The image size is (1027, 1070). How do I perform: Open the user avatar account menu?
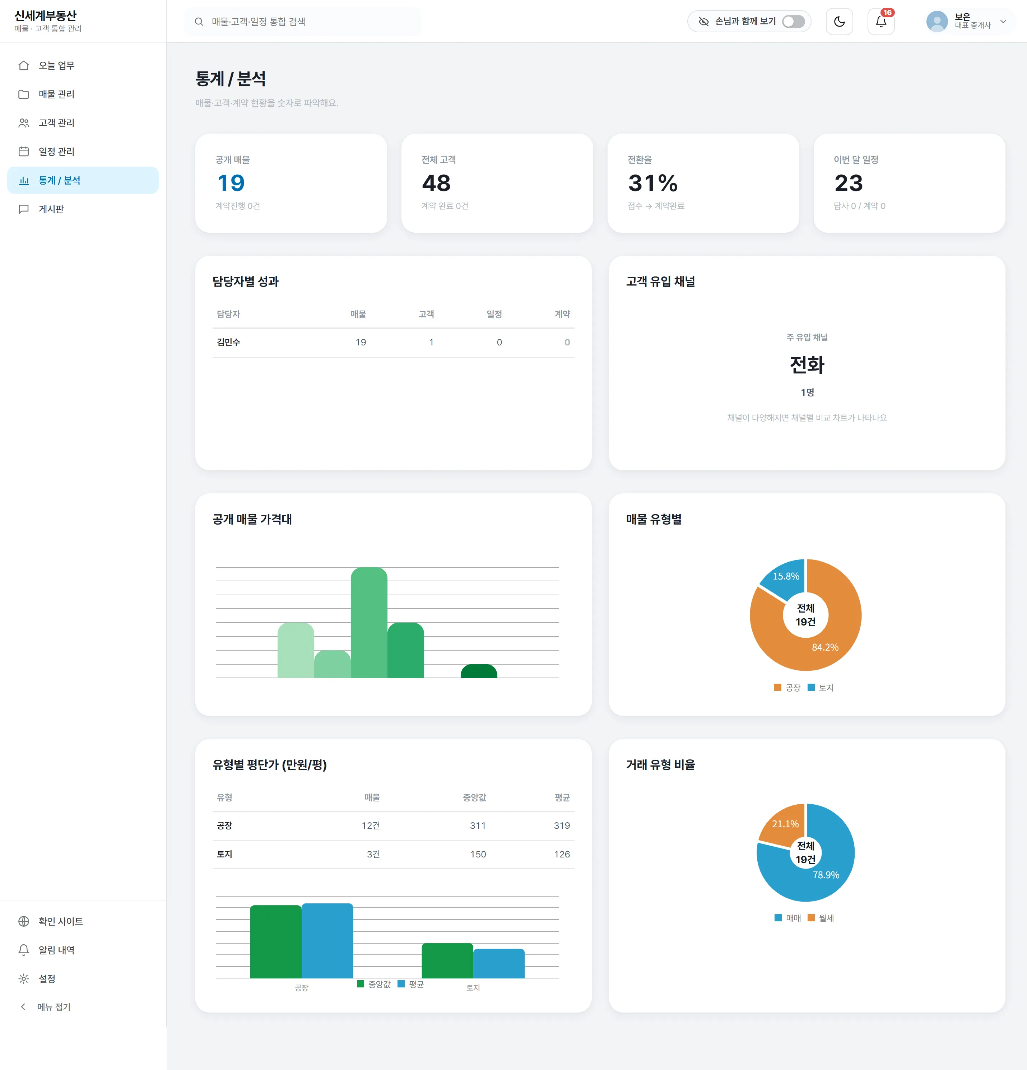click(937, 21)
